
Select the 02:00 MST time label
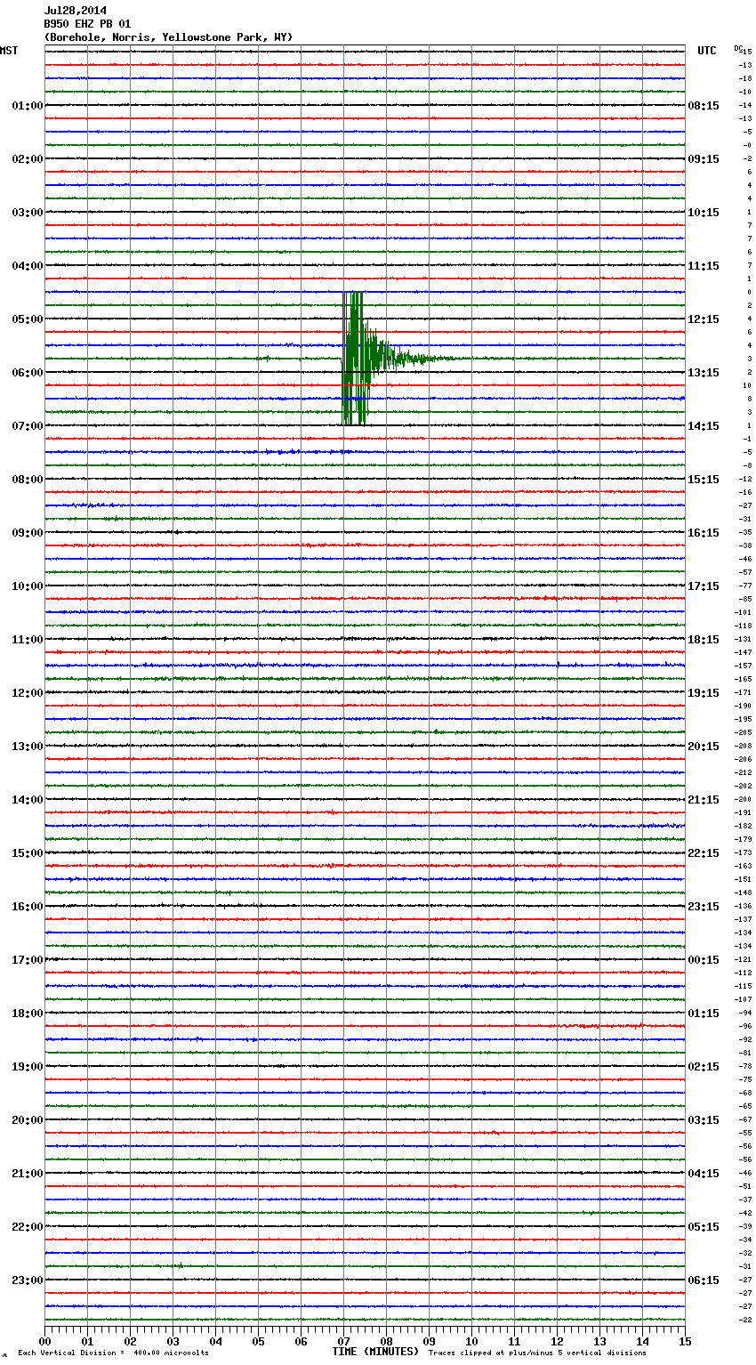point(27,159)
